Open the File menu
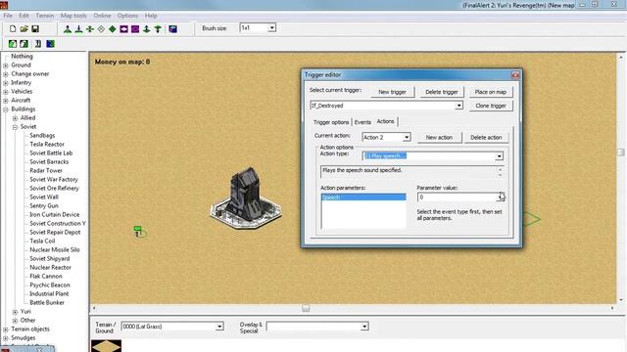Viewport: 627px width, 352px height. (x=8, y=16)
